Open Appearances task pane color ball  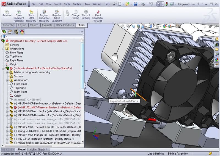(217, 60)
